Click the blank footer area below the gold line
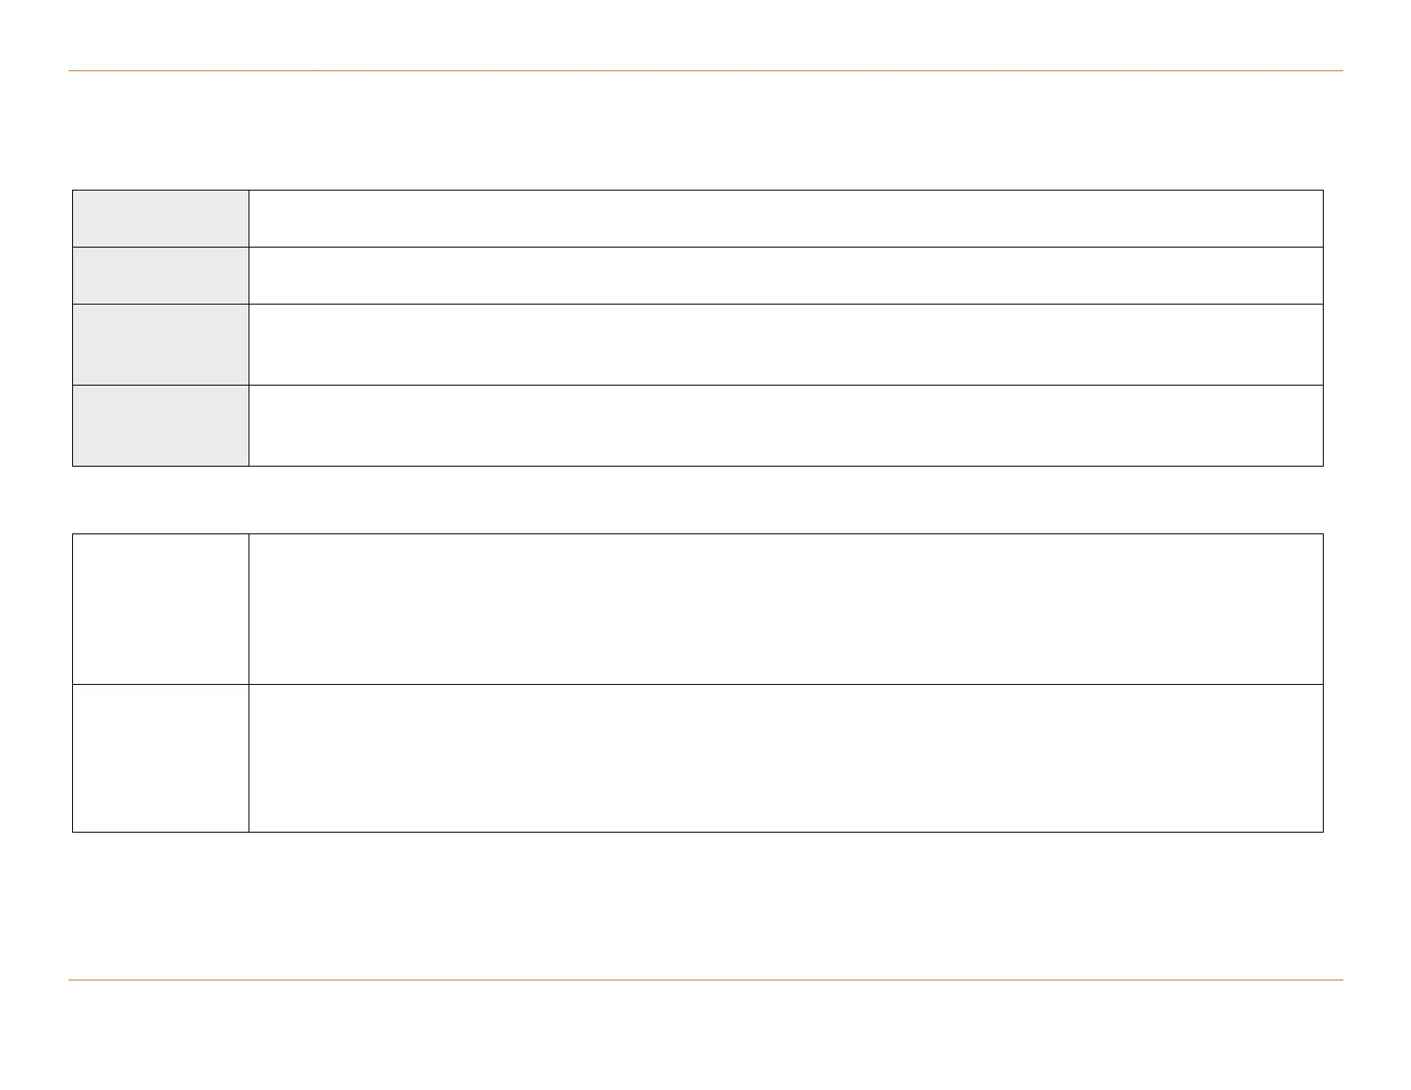This screenshot has height=1090, width=1411. pyautogui.click(x=705, y=1033)
